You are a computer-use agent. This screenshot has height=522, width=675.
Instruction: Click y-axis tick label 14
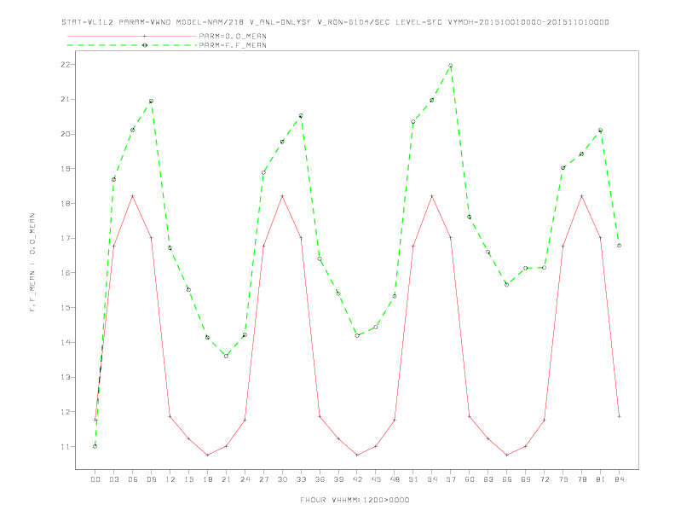66,342
